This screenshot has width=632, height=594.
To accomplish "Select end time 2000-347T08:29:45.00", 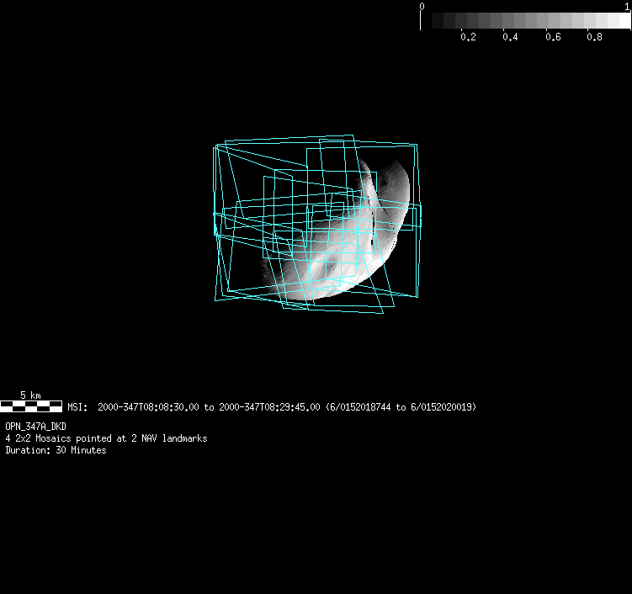I will point(269,407).
